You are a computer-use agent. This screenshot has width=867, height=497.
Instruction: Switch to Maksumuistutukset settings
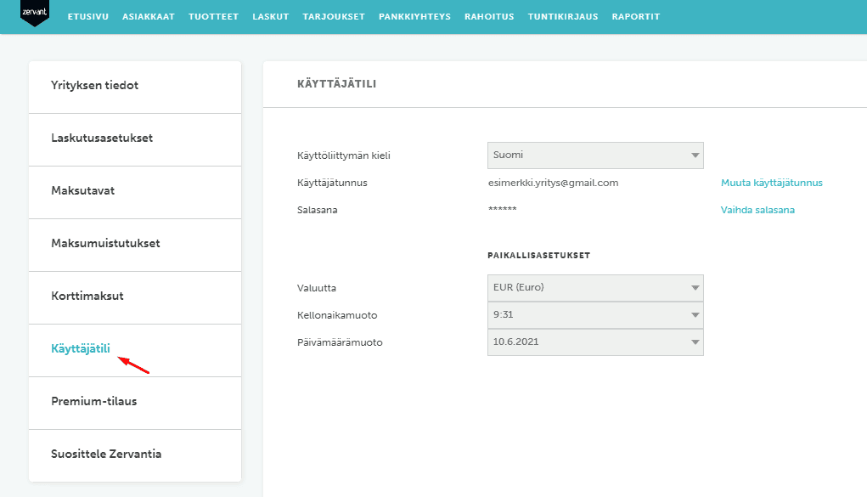click(x=105, y=244)
